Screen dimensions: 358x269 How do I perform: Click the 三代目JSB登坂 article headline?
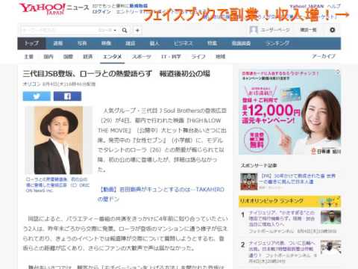(x=116, y=74)
